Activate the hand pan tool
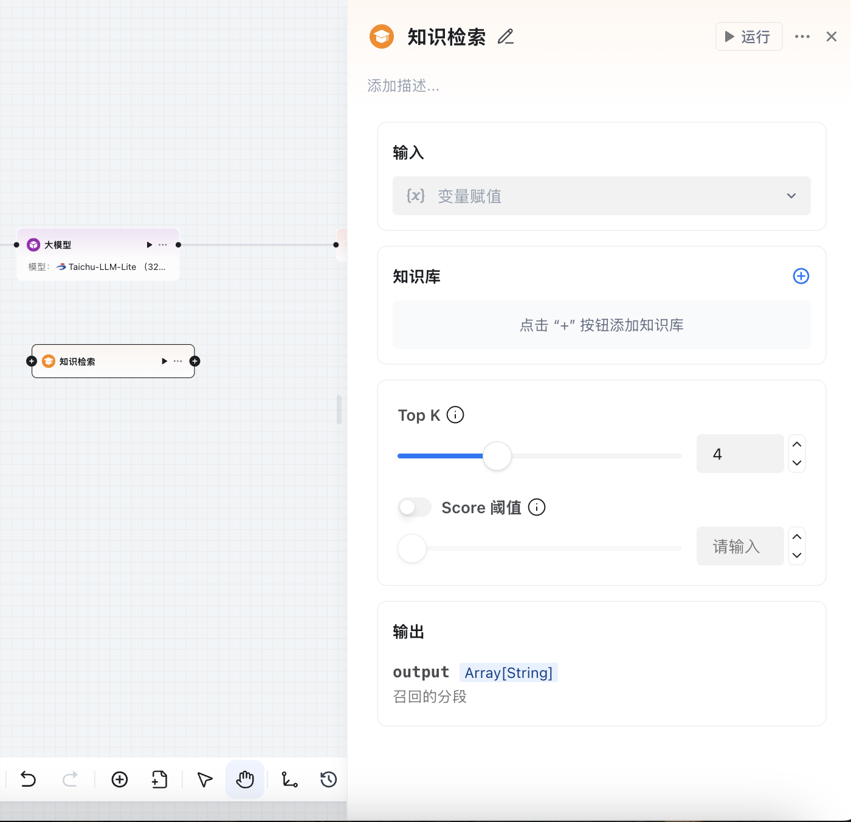The height and width of the screenshot is (822, 851). [x=244, y=779]
